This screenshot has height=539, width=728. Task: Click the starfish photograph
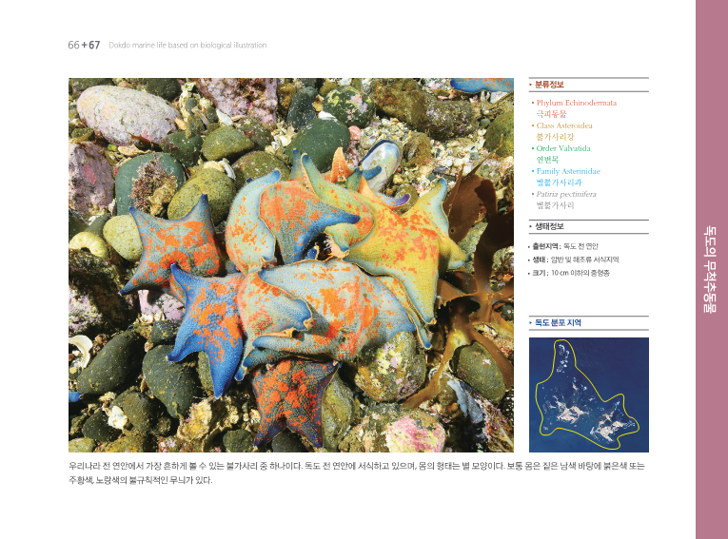tap(291, 265)
